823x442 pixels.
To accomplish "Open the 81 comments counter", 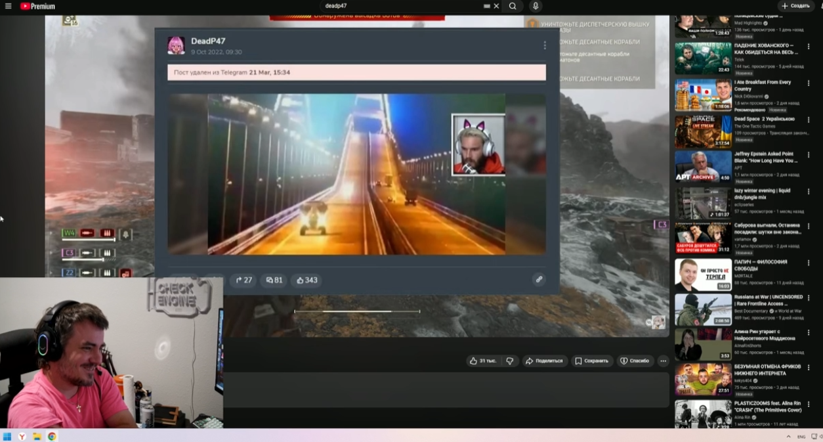I will point(274,280).
